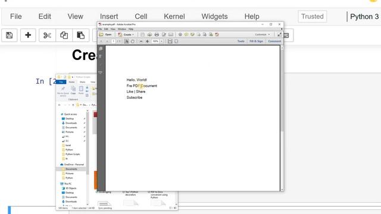Viewport: 381px width, 214px height.
Task: Click the Jupyter save notebook icon
Action: [10, 35]
